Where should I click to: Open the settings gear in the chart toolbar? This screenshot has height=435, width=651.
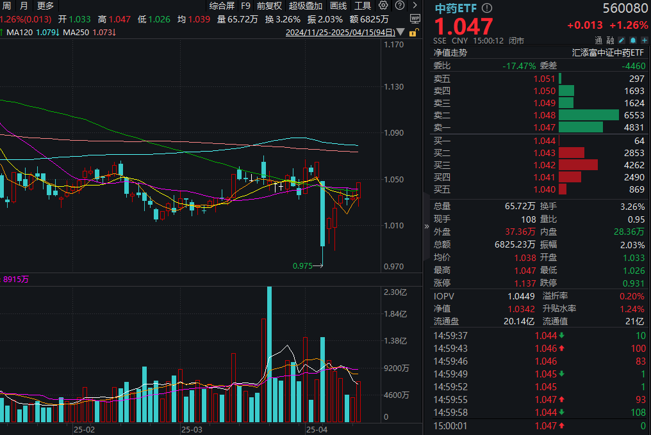click(x=383, y=5)
